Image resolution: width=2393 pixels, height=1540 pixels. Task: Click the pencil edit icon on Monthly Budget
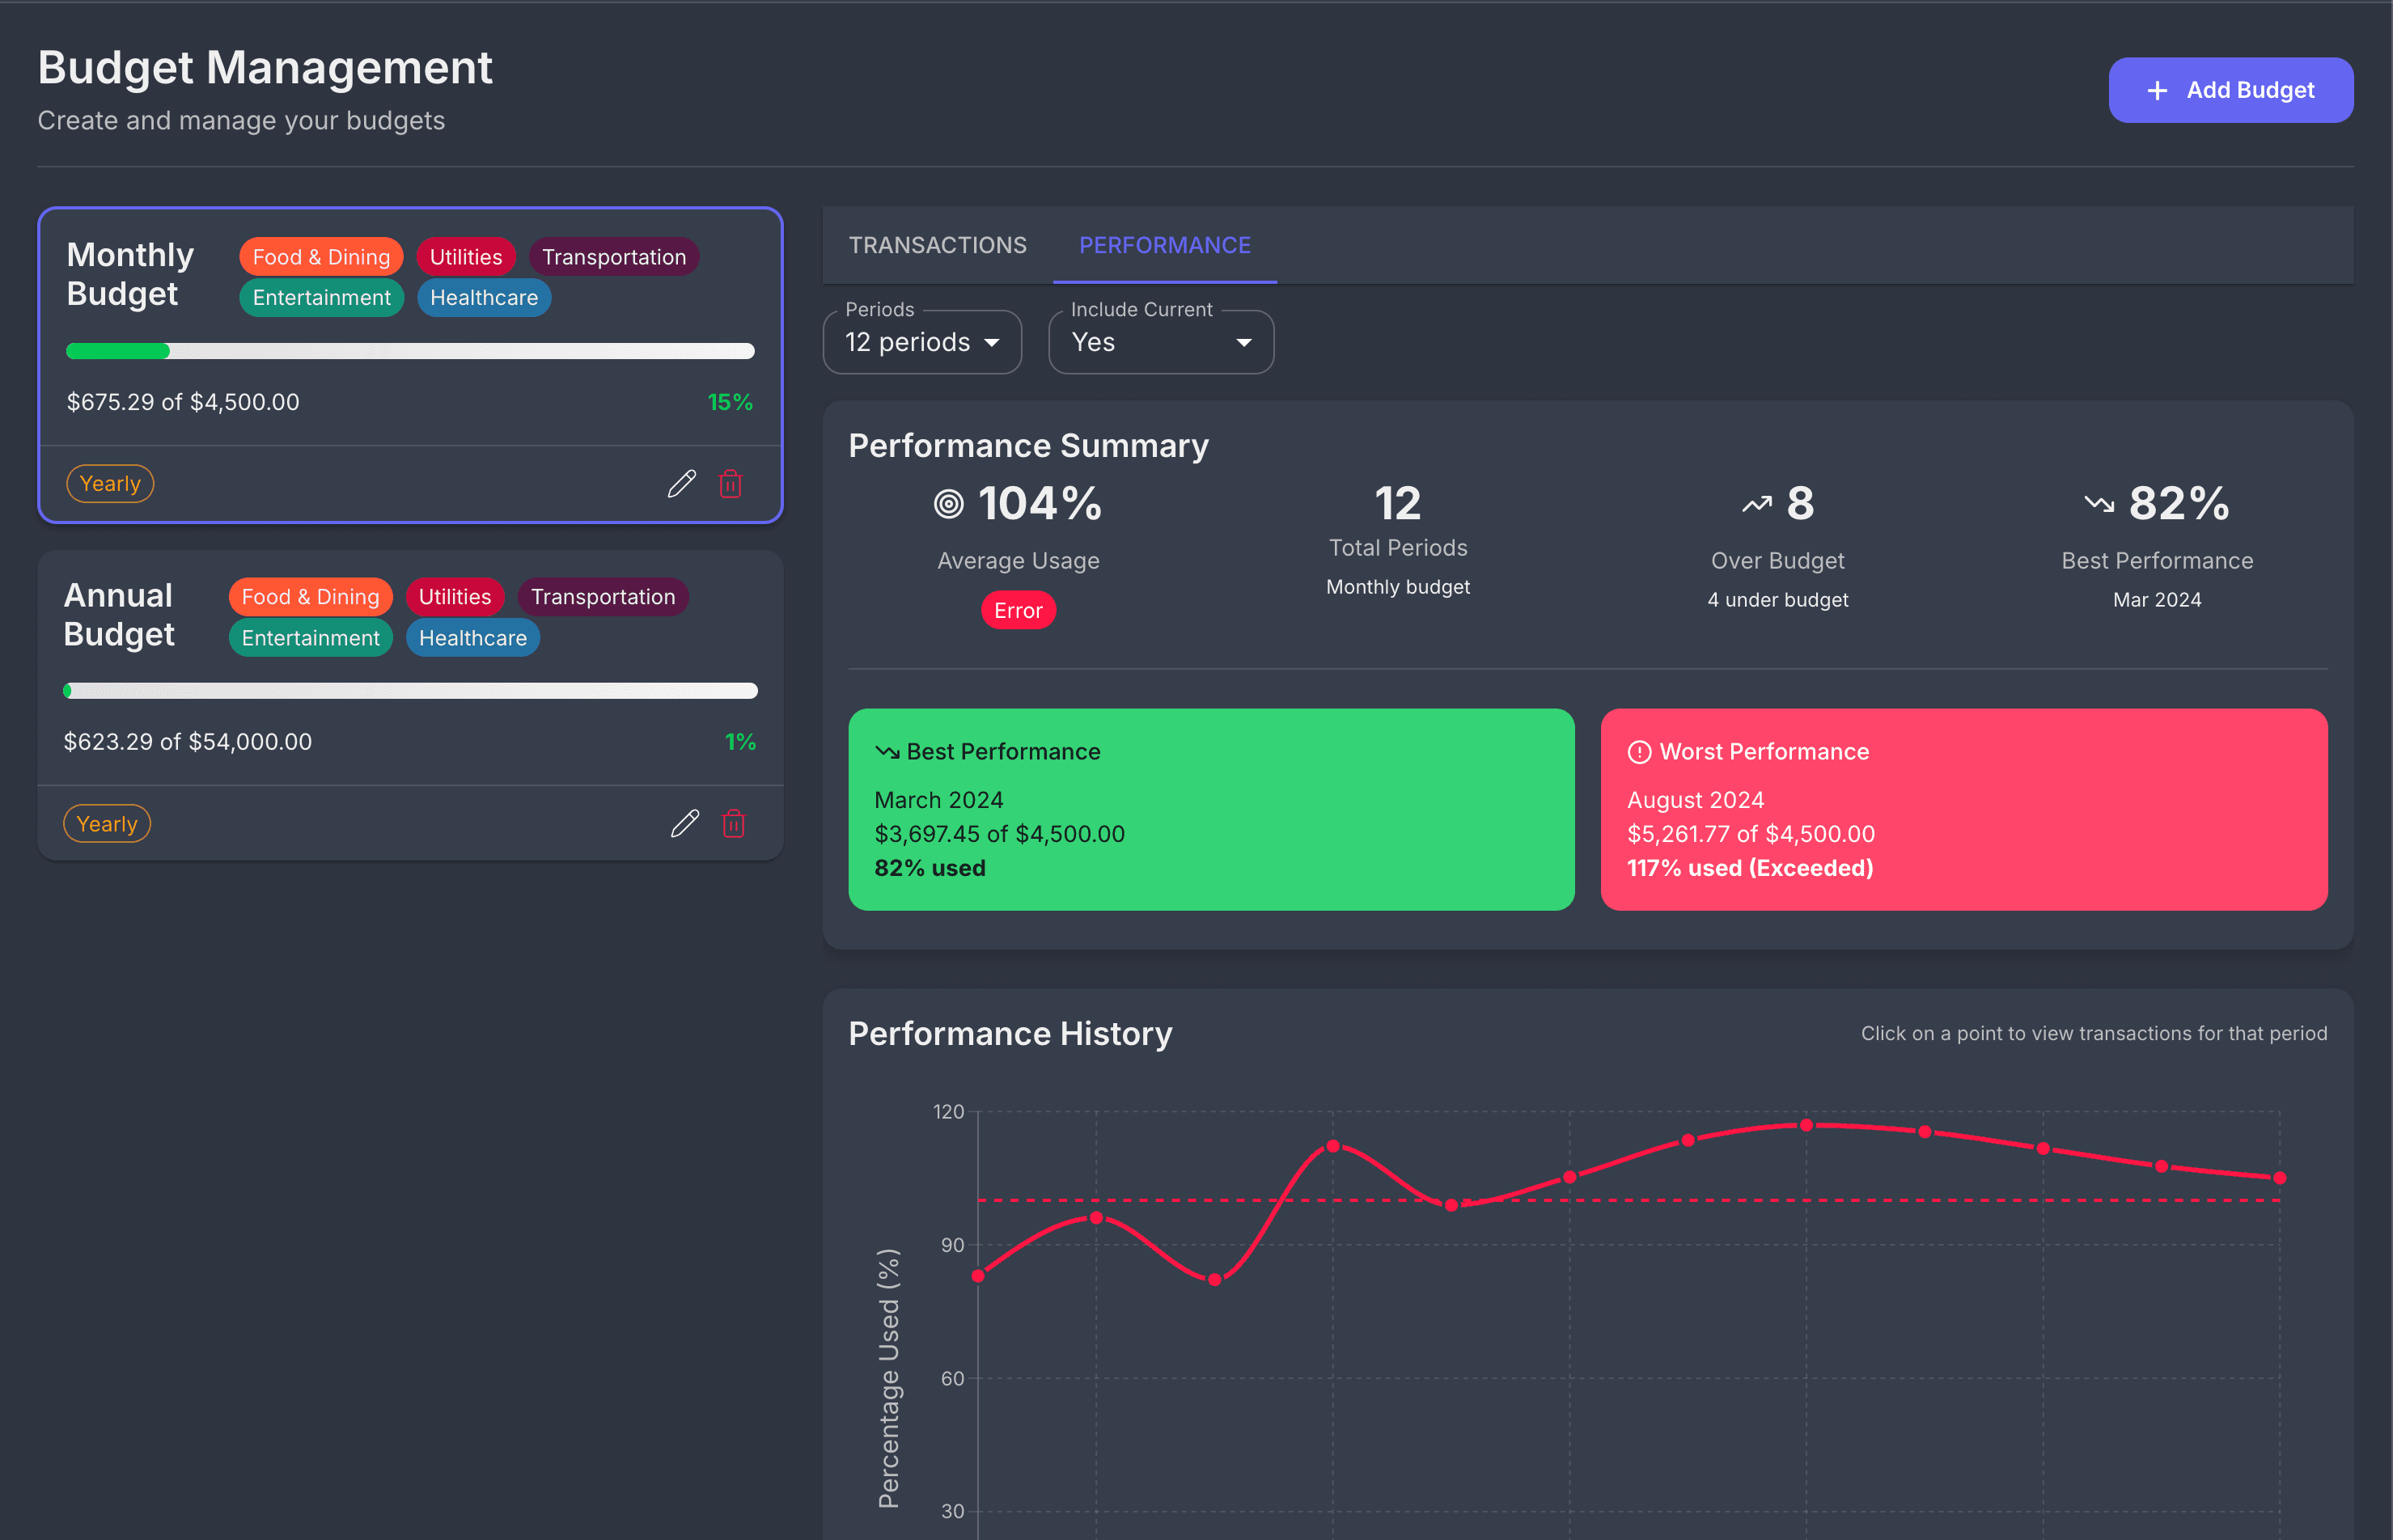coord(681,484)
